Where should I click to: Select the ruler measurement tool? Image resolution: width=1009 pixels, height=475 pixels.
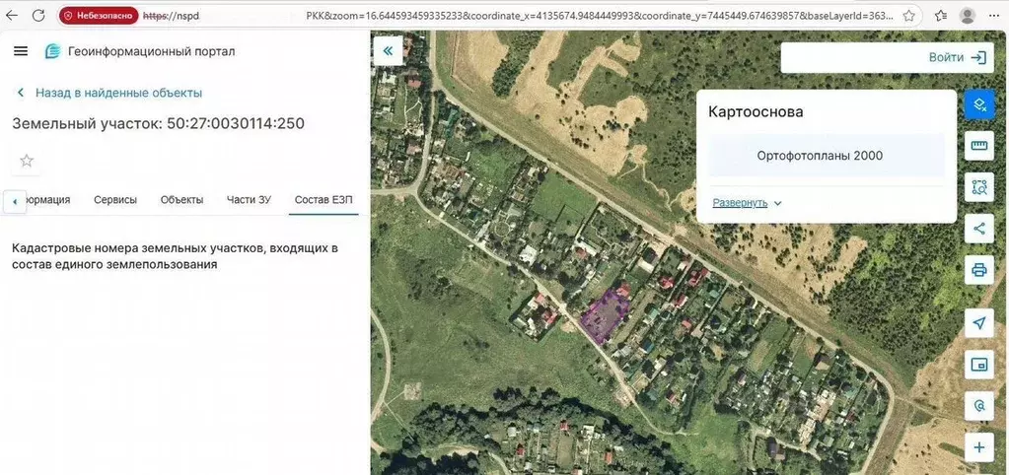(978, 146)
